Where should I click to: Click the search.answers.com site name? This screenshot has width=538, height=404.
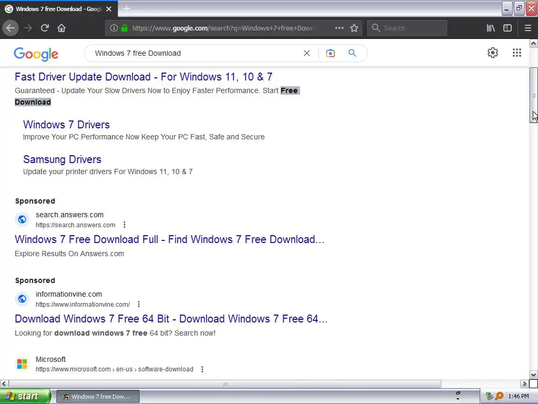point(70,215)
